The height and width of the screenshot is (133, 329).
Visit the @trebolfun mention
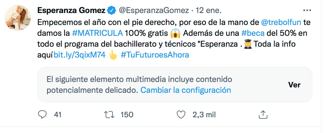tap(280, 22)
